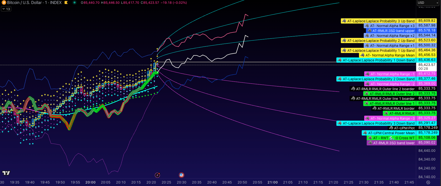Image resolution: width=441 pixels, height=186 pixels.
Task: Click AT- Normal:Alpha Range -3 label
Action: (390, 118)
